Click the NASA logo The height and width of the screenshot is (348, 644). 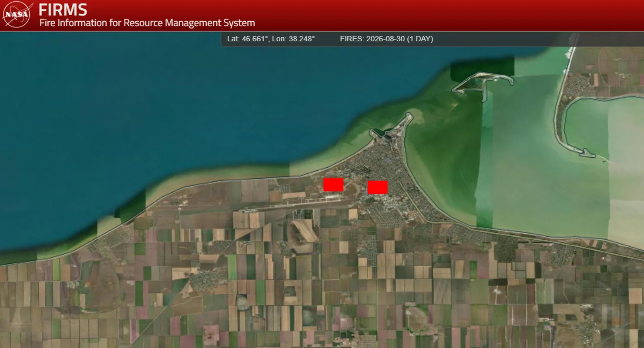[x=17, y=15]
